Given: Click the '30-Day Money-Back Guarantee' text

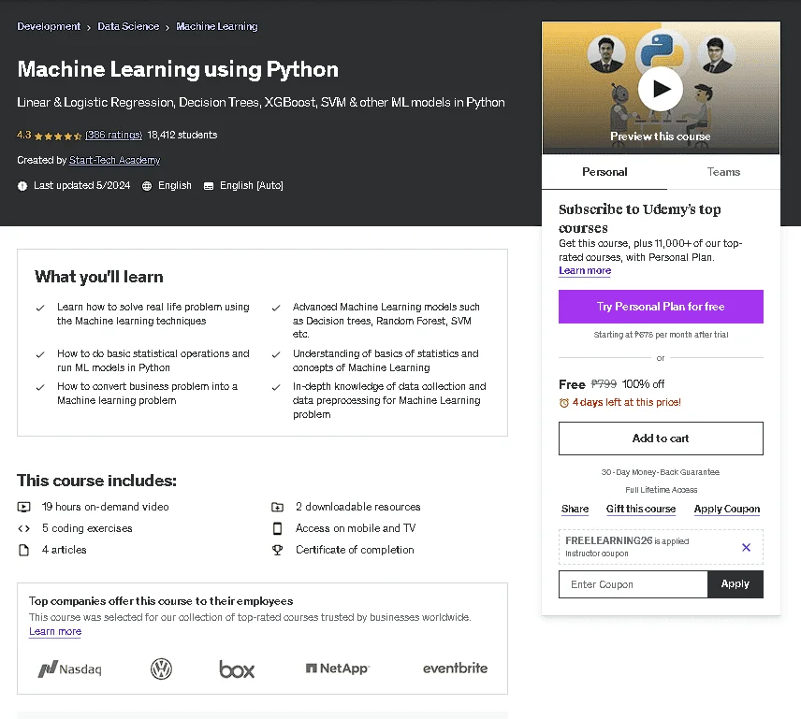Looking at the screenshot, I should coord(660,472).
